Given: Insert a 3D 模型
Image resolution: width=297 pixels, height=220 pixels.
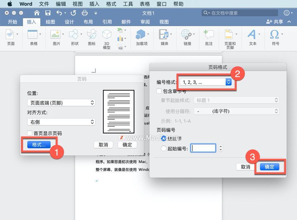Looking at the screenshot, I should (107, 34).
